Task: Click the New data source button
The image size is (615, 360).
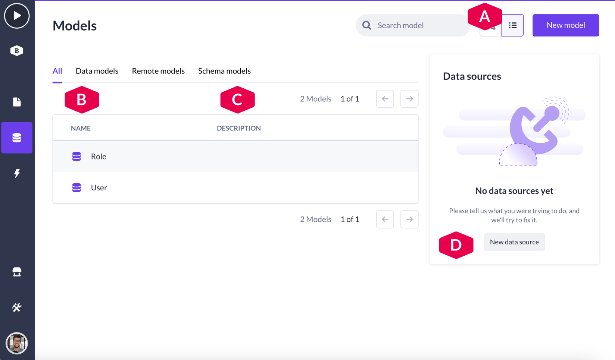Action: tap(514, 242)
